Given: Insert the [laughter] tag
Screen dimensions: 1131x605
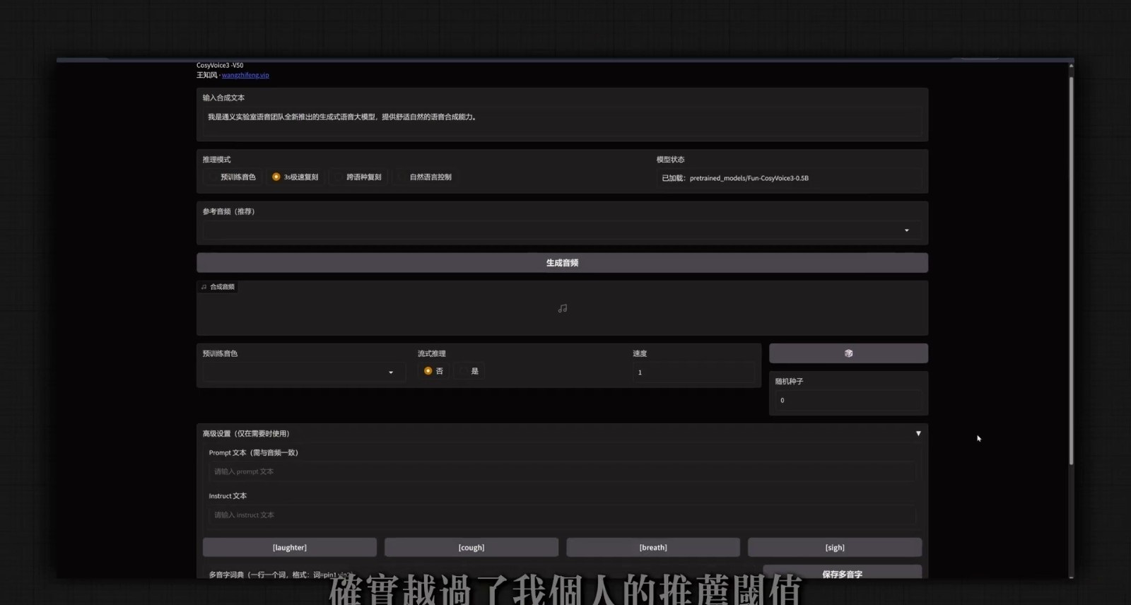Looking at the screenshot, I should coord(290,548).
